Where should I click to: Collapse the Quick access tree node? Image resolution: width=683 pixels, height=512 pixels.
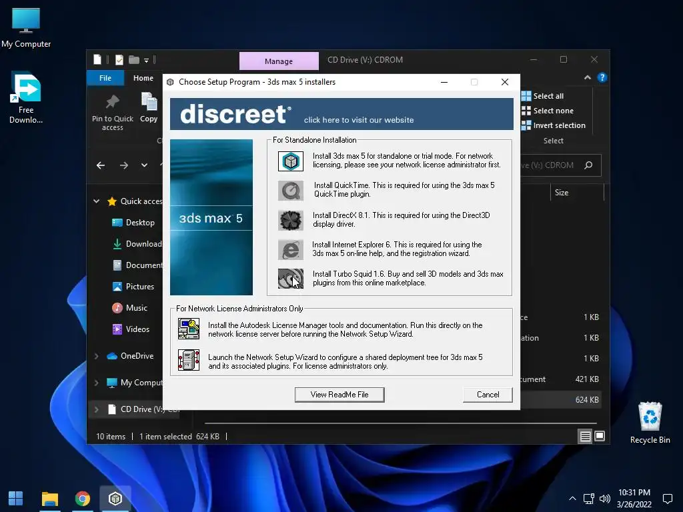(96, 201)
